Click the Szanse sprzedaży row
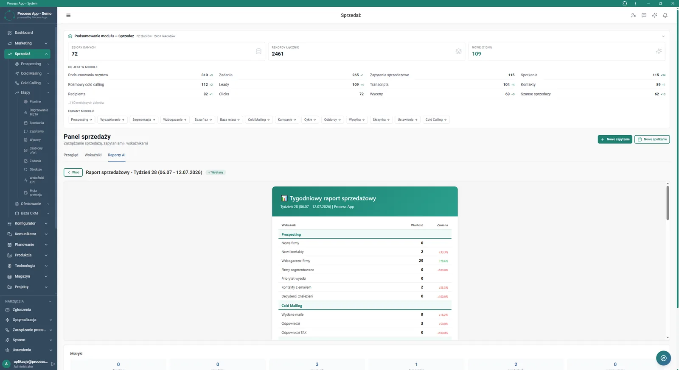679x370 pixels. pos(593,94)
